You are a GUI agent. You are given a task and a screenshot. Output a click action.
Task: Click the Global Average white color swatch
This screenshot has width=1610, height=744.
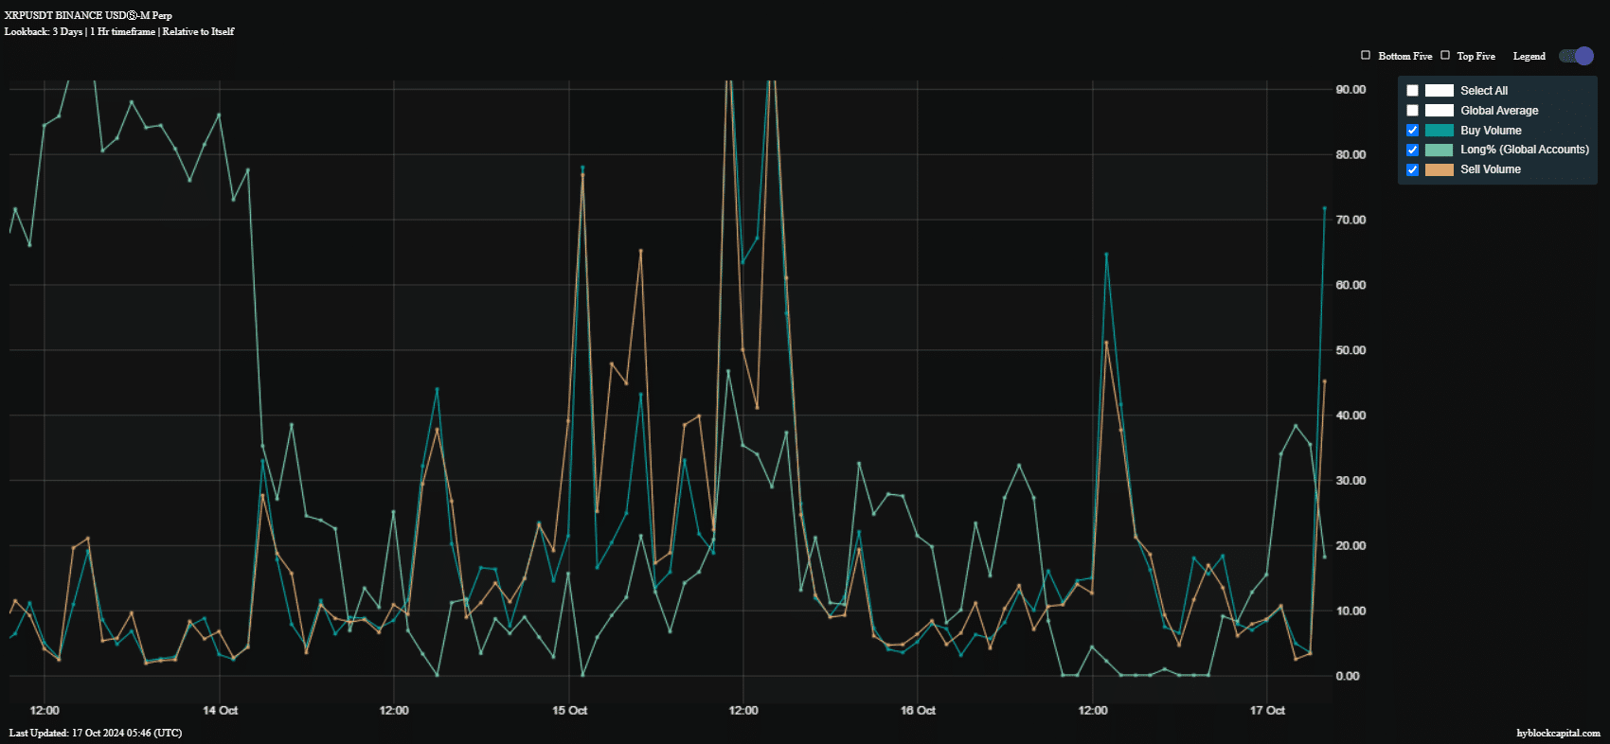1440,111
